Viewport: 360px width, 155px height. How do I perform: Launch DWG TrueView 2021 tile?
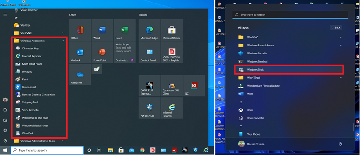[x=172, y=52]
